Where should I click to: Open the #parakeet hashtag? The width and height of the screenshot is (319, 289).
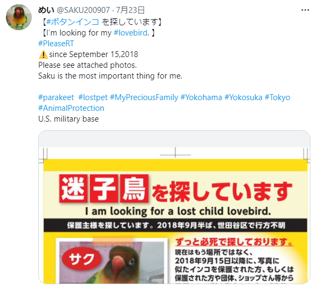coord(56,97)
